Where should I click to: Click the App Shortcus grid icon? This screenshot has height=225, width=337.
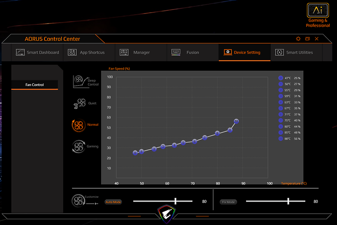pos(72,52)
